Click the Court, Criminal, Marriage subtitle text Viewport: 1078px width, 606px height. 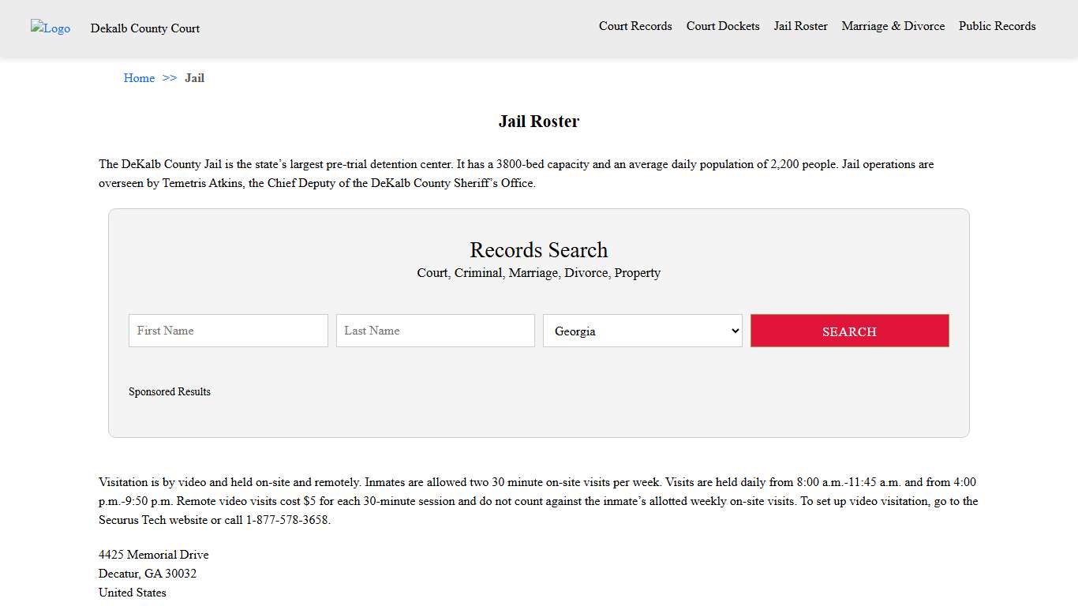click(x=539, y=273)
